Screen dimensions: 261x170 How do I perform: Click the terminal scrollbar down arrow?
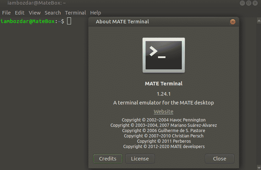pos(259,167)
